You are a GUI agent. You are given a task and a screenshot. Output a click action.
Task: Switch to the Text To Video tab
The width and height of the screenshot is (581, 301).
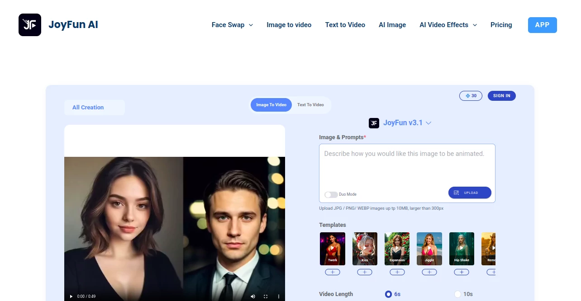coord(310,104)
